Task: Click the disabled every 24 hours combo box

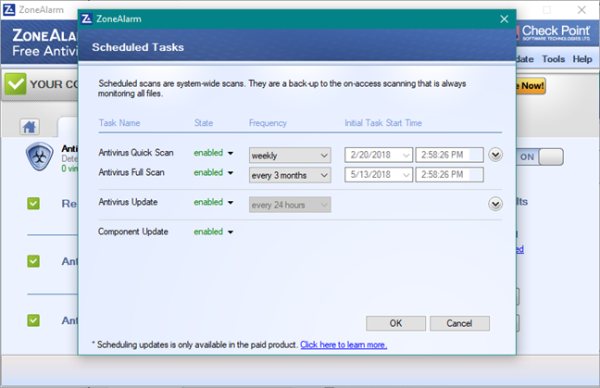Action: (290, 205)
